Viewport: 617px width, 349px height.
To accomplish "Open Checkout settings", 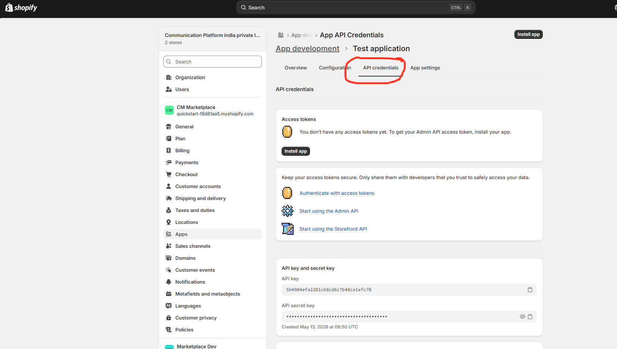I will [213, 174].
